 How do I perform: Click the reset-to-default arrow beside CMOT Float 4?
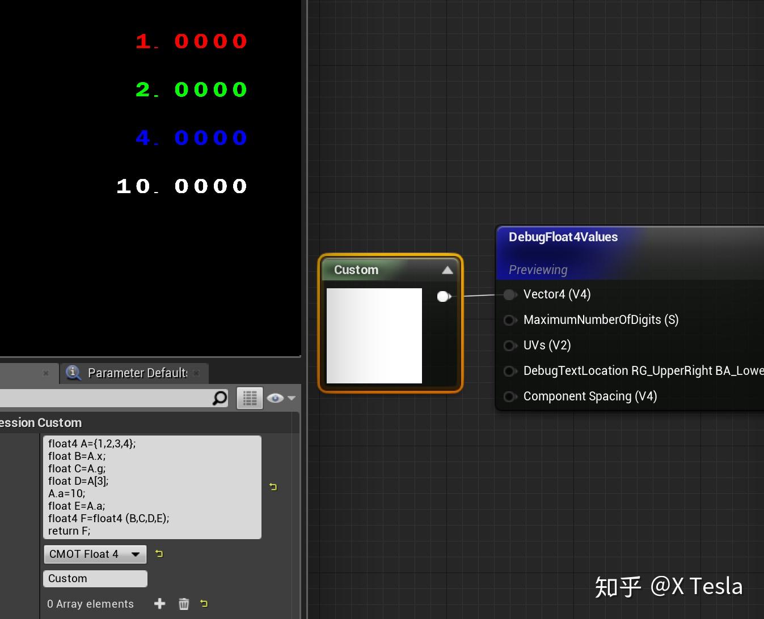click(159, 554)
